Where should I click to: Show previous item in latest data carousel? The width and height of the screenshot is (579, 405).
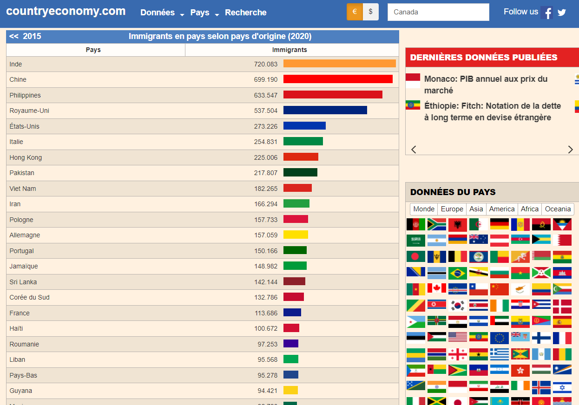[x=414, y=149]
